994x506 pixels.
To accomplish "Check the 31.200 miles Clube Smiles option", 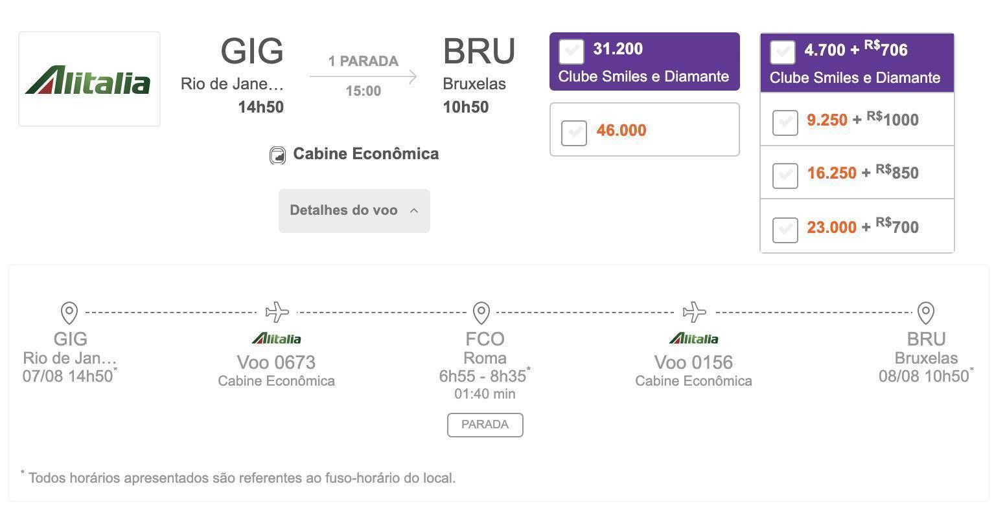I will pyautogui.click(x=572, y=52).
